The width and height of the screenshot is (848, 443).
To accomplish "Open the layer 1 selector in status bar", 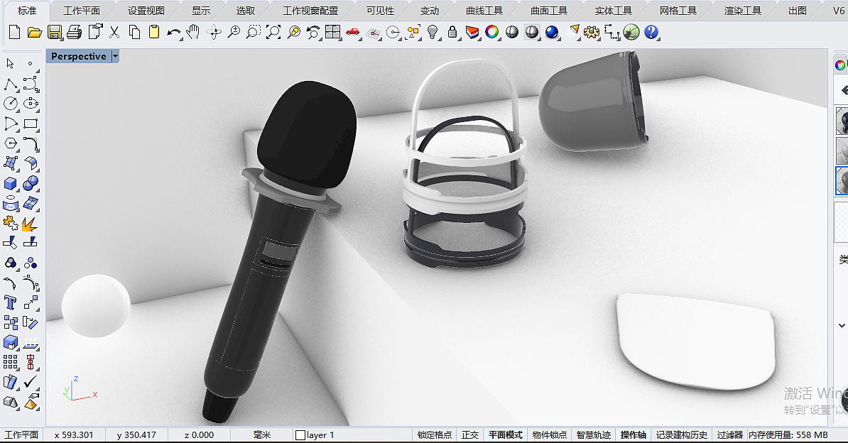I will [x=315, y=434].
